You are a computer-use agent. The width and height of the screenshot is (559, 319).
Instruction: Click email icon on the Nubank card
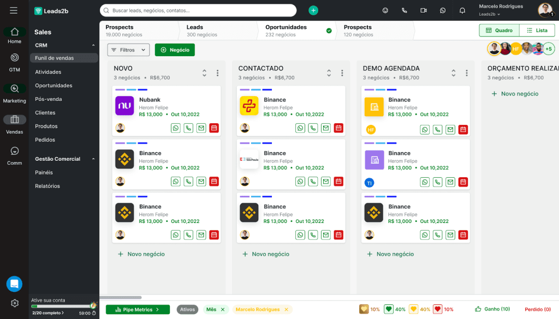pyautogui.click(x=201, y=128)
